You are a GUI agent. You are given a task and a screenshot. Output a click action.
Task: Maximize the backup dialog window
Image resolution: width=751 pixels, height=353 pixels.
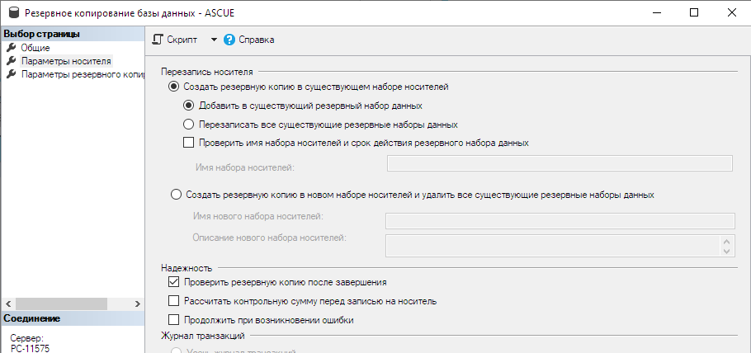693,13
